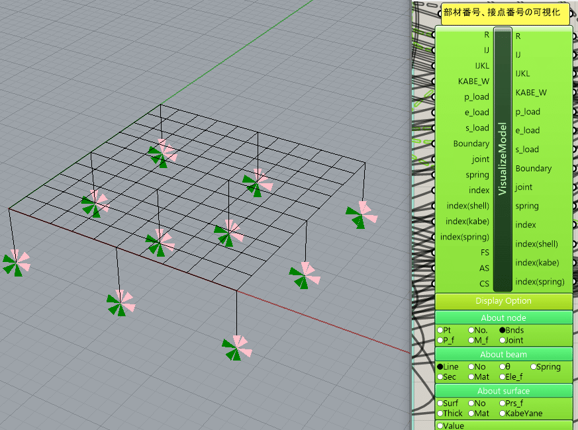Click the joint output parameter
Screen dimensions: 578x430
click(524, 187)
